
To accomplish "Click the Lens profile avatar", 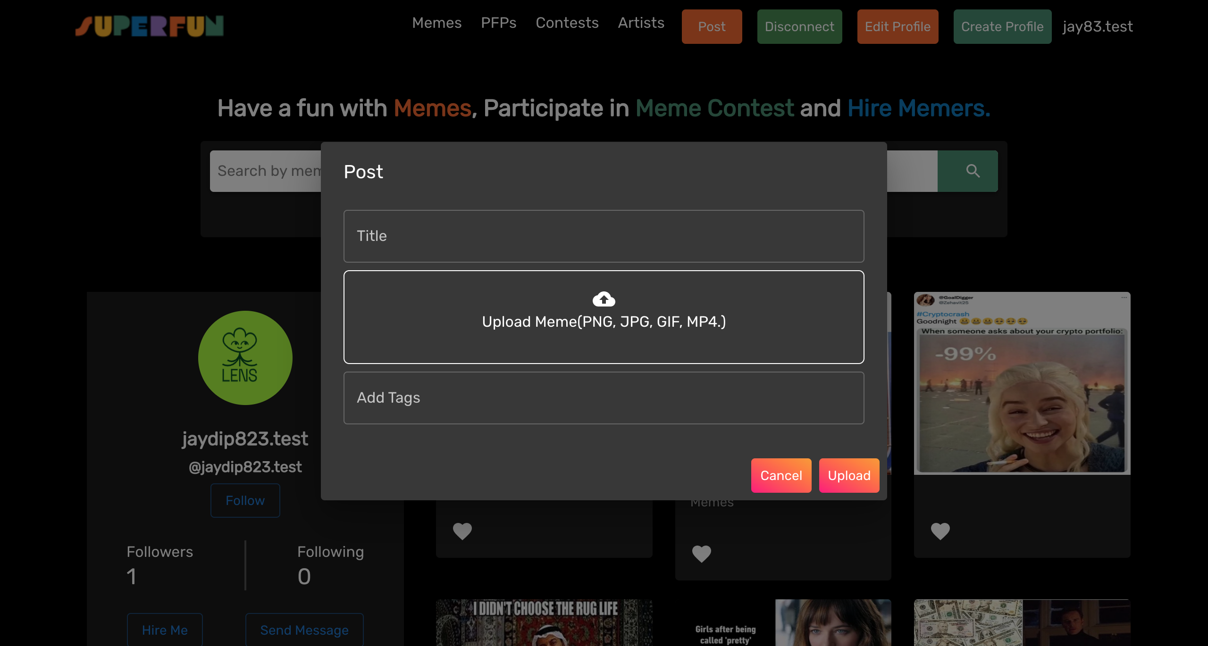I will pos(245,357).
